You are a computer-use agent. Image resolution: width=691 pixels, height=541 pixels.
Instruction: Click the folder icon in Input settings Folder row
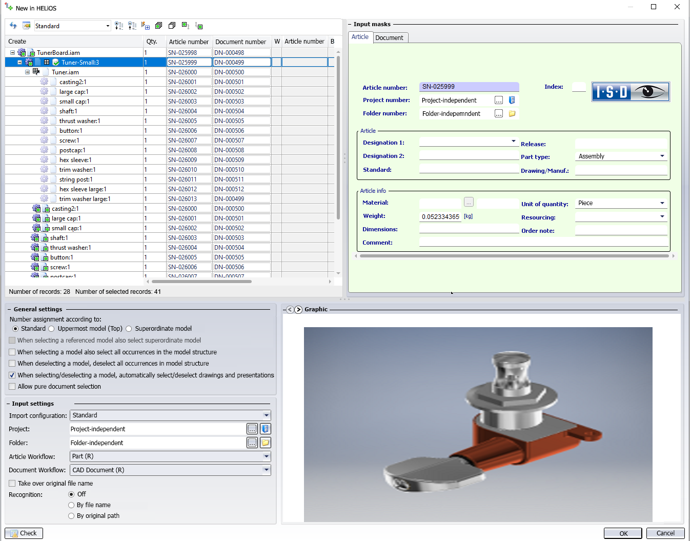[x=265, y=443]
